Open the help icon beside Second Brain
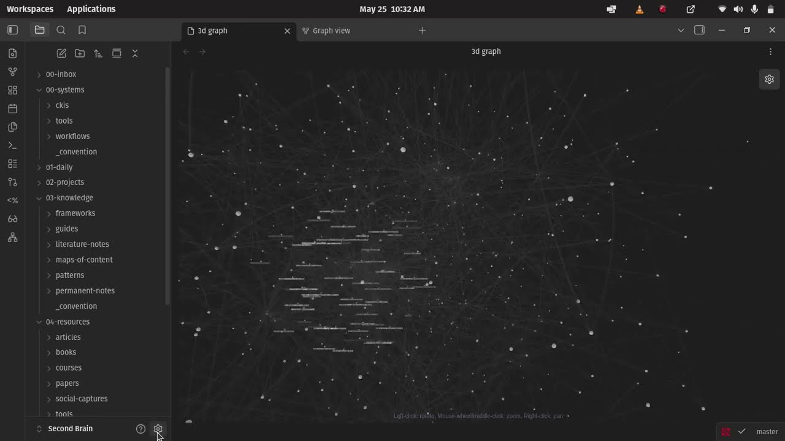Screen dimensions: 785x441 click(140, 429)
